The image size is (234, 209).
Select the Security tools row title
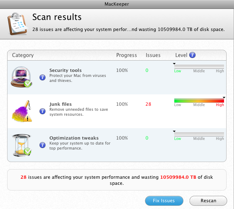coord(65,70)
